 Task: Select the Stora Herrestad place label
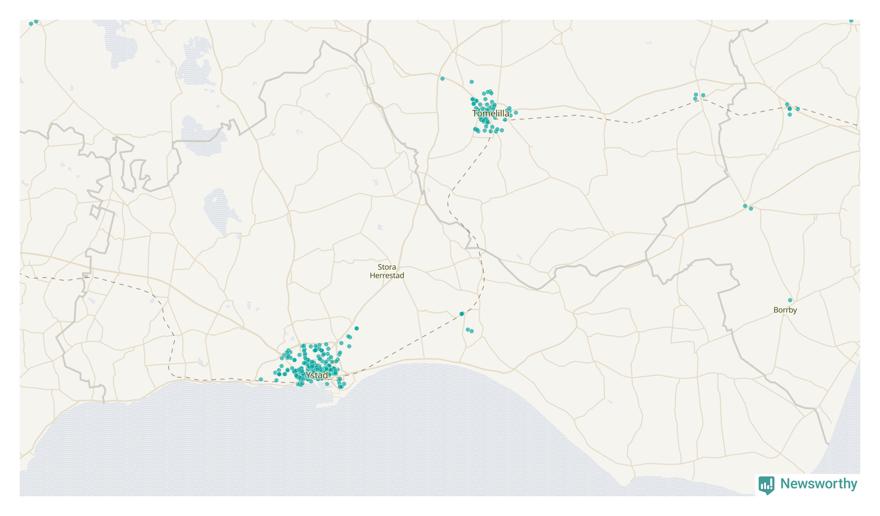point(387,271)
